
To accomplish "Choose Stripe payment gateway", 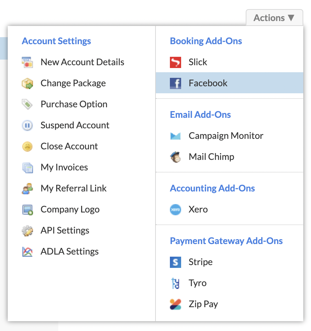I will tap(230, 262).
